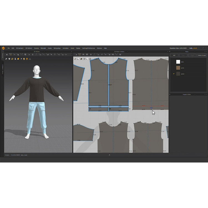208x208 pixels.
Task: Open the Sewing menu
Action: (36, 48)
